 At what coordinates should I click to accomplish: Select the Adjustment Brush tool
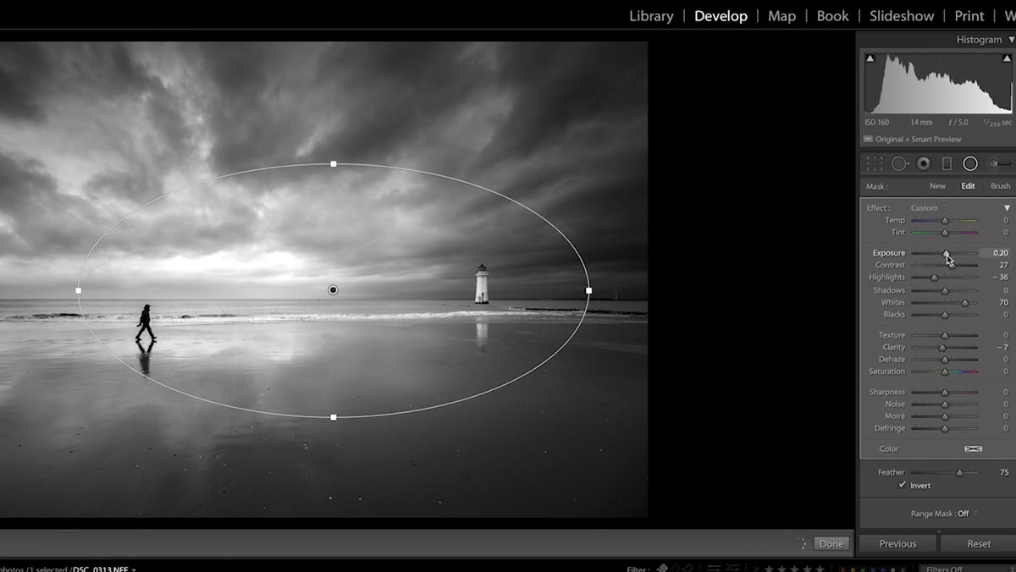pos(1000,163)
